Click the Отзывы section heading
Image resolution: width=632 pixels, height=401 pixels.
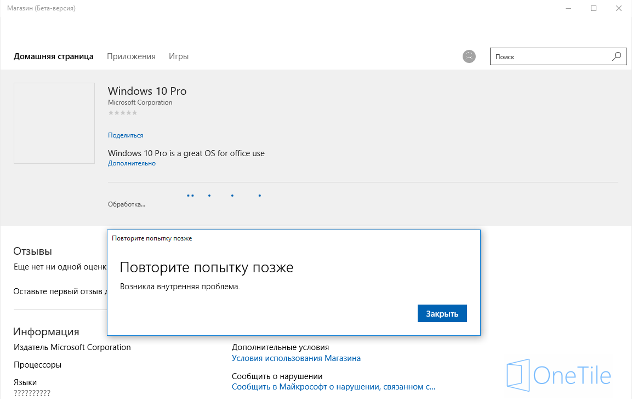(33, 251)
